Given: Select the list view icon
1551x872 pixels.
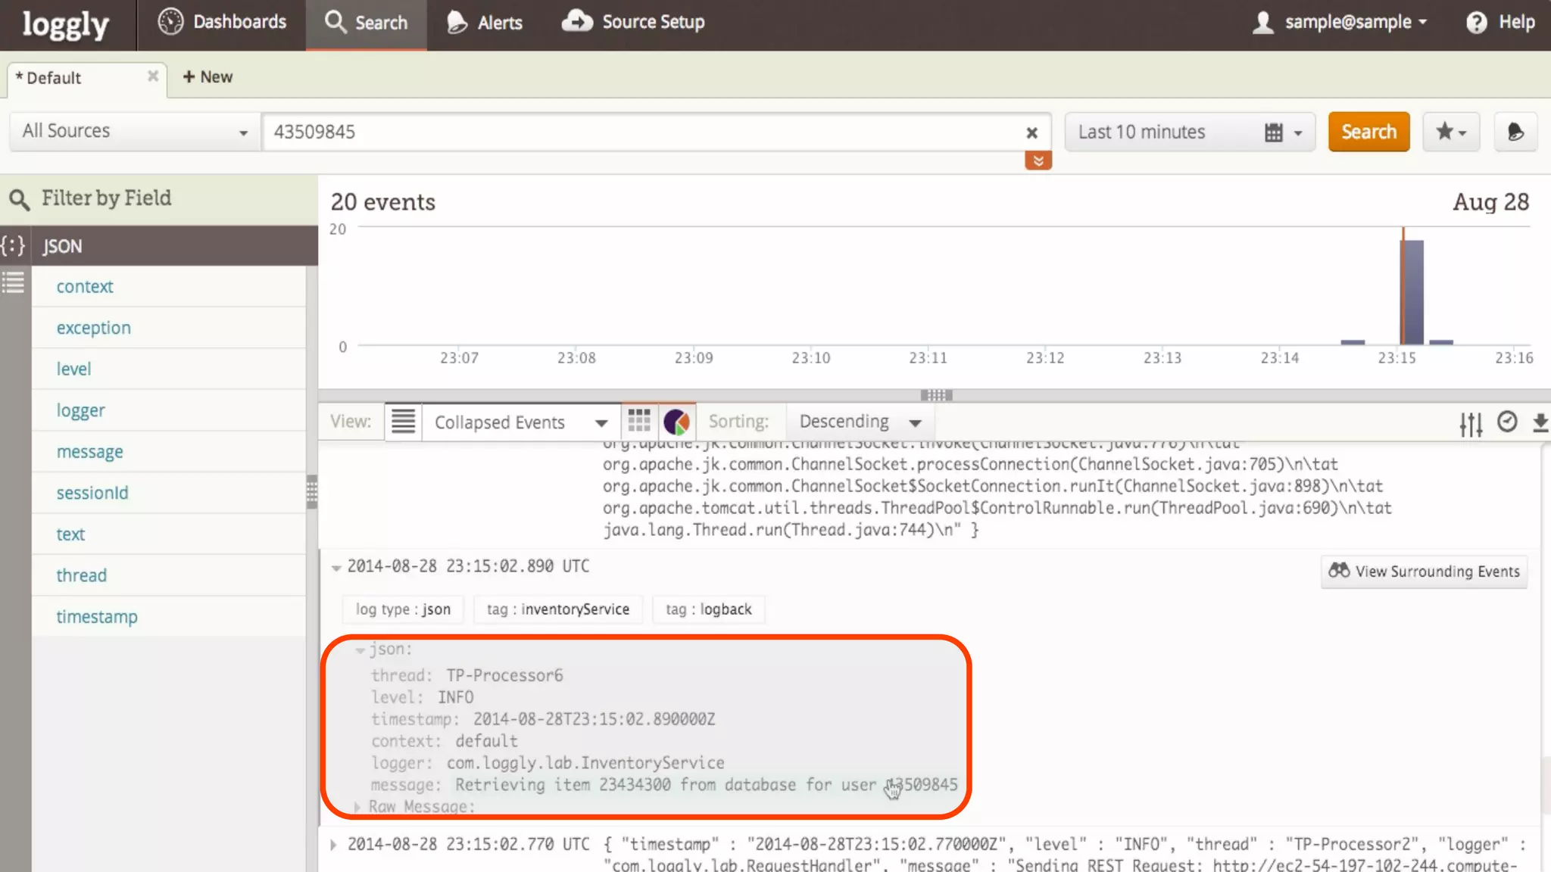Looking at the screenshot, I should coord(403,421).
